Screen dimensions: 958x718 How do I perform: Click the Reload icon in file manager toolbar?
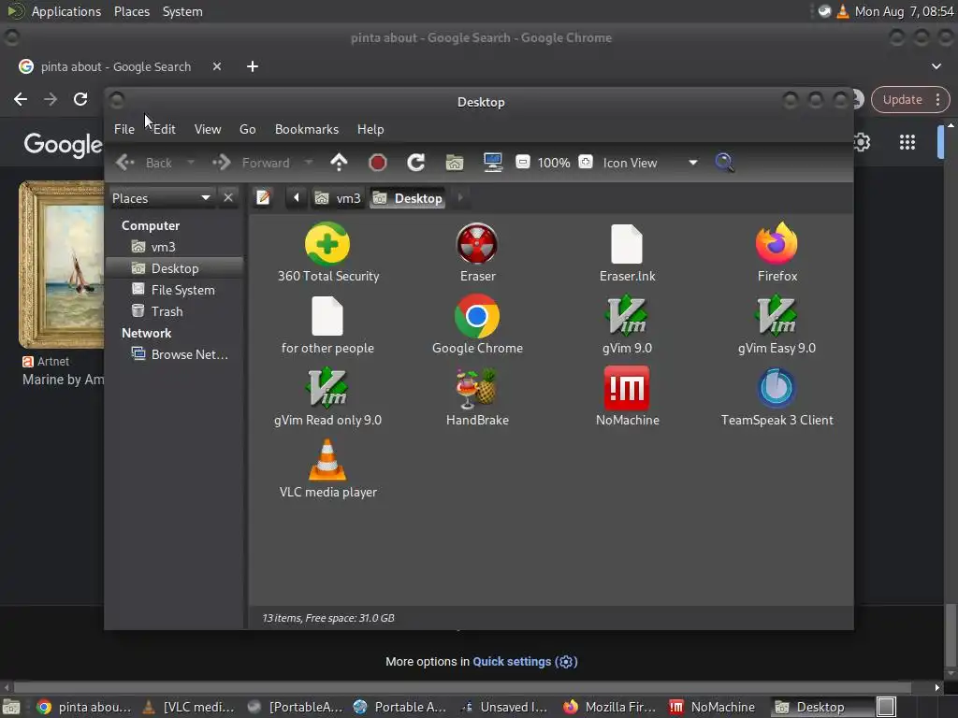(x=416, y=163)
